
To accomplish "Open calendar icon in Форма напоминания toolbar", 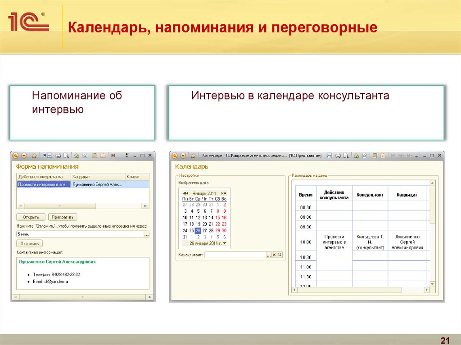I will [x=103, y=156].
